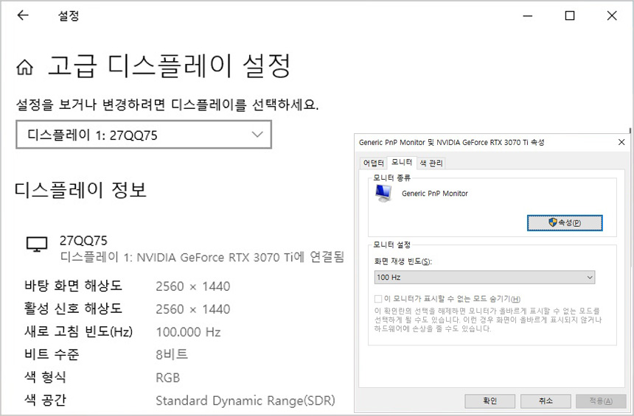634x416 pixels.
Task: Expand the 화면 재생 빈도 100 Hz dropdown
Action: point(484,277)
